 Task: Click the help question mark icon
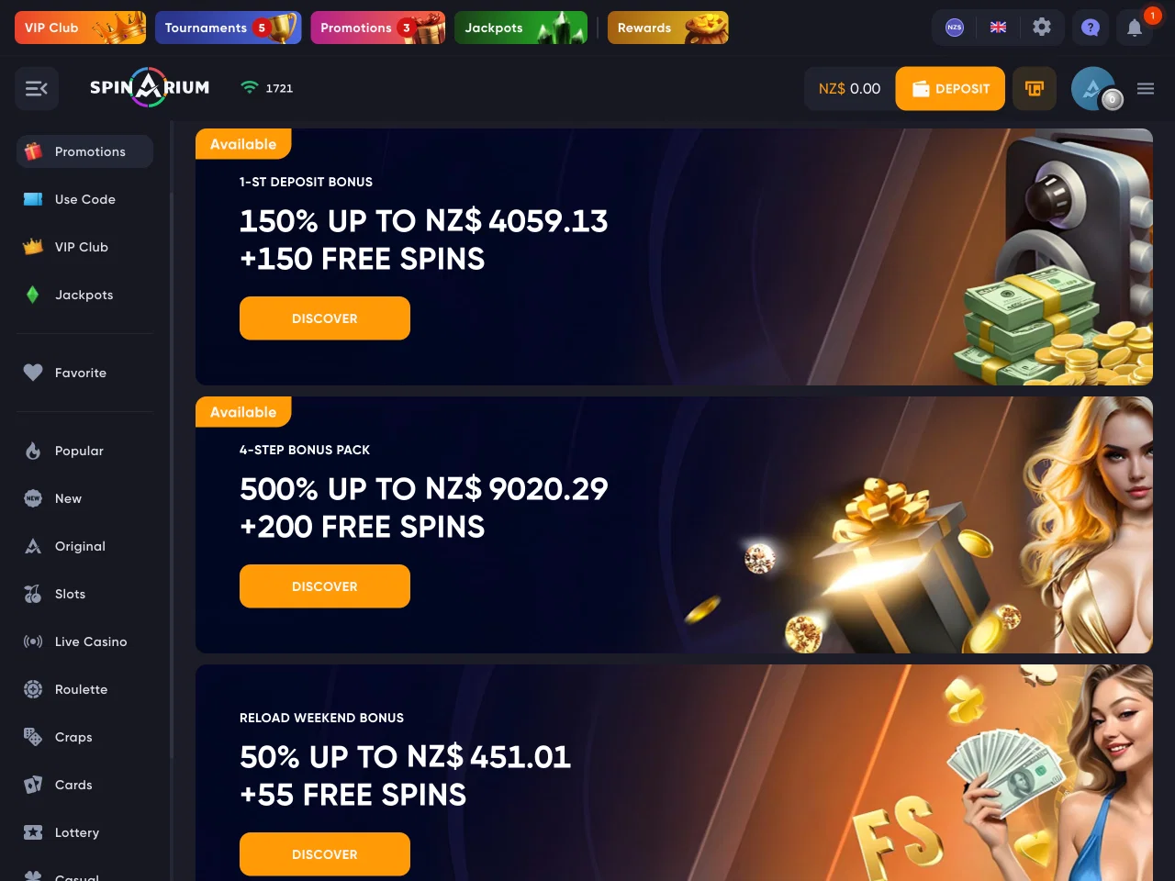click(x=1091, y=28)
